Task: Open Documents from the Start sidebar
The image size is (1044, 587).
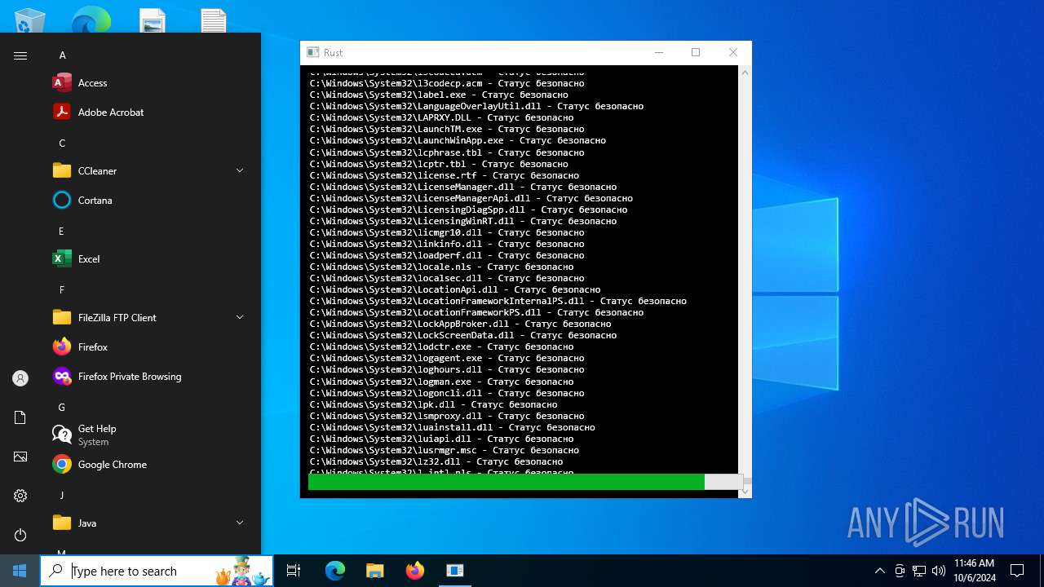Action: click(20, 417)
